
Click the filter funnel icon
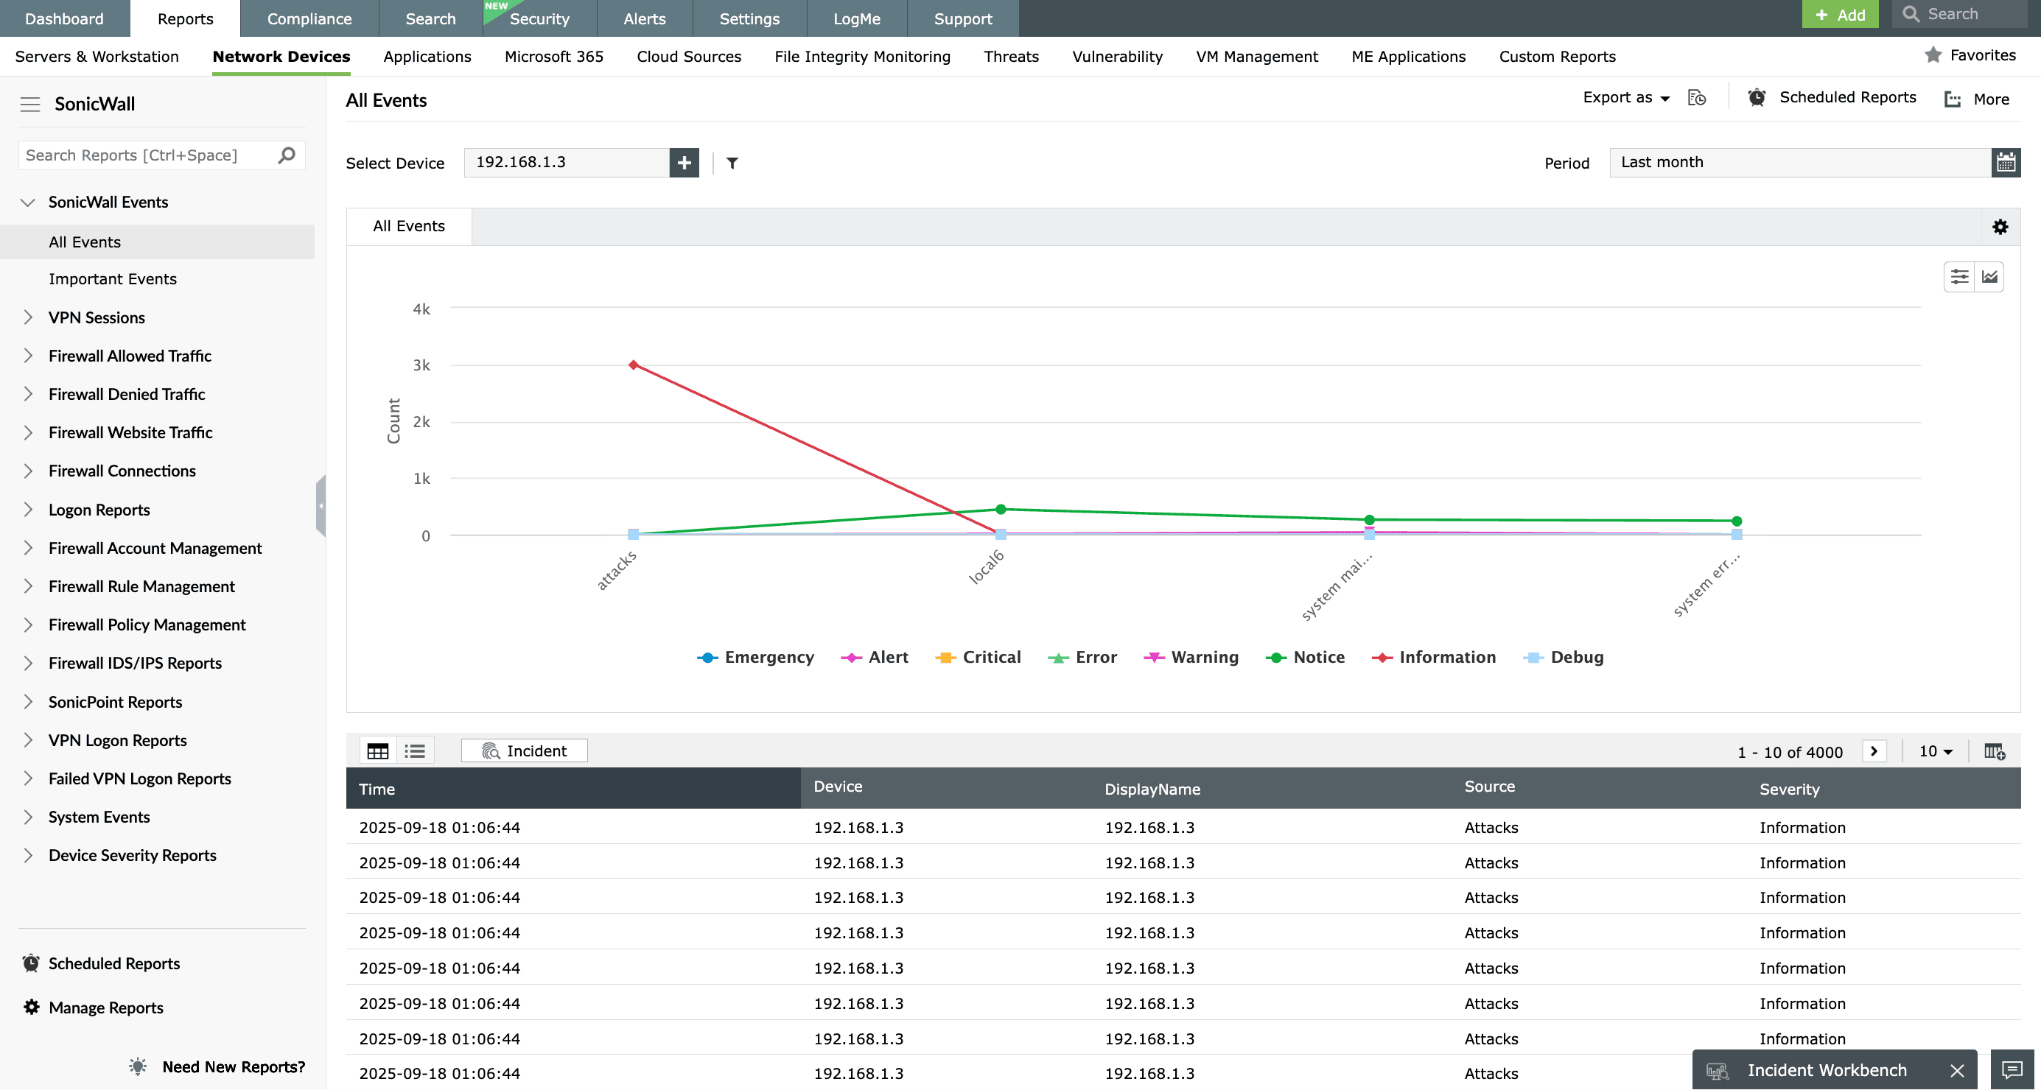click(x=732, y=163)
